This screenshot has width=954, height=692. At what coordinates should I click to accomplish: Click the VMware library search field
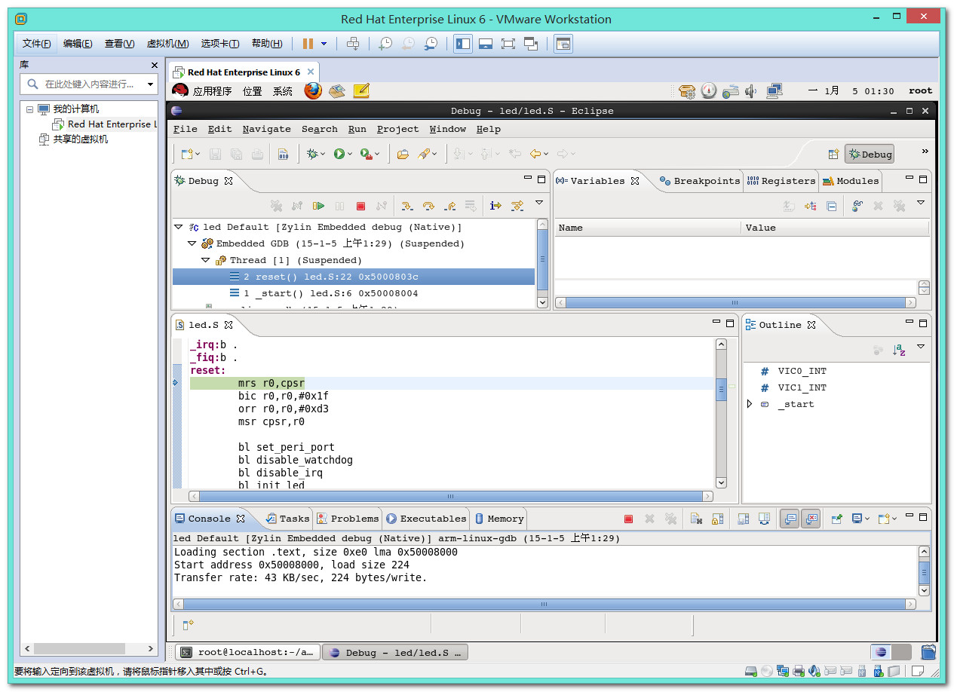pyautogui.click(x=87, y=84)
